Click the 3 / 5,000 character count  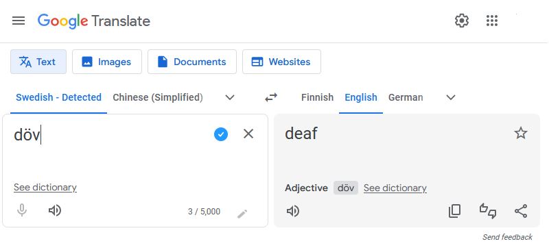point(204,211)
